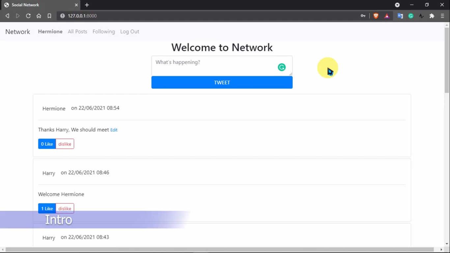450x253 pixels.
Task: Open the Google Translate extension icon
Action: [x=400, y=16]
